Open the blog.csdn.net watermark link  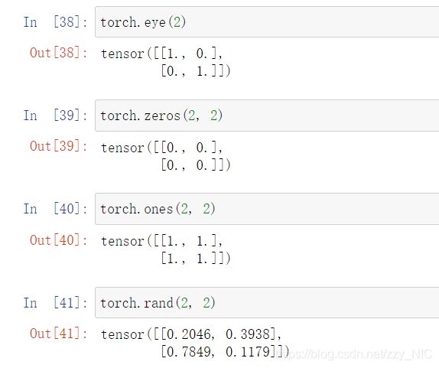point(355,353)
